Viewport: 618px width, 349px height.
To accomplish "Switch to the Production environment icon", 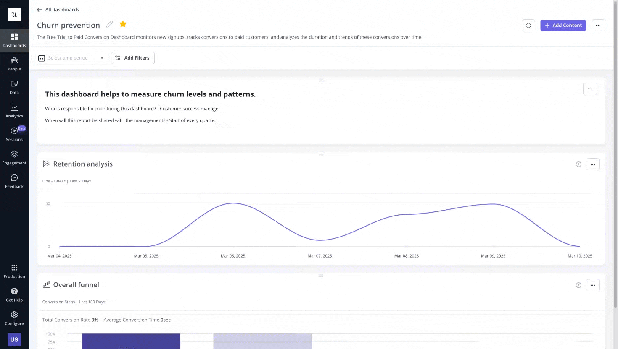I will (14, 271).
